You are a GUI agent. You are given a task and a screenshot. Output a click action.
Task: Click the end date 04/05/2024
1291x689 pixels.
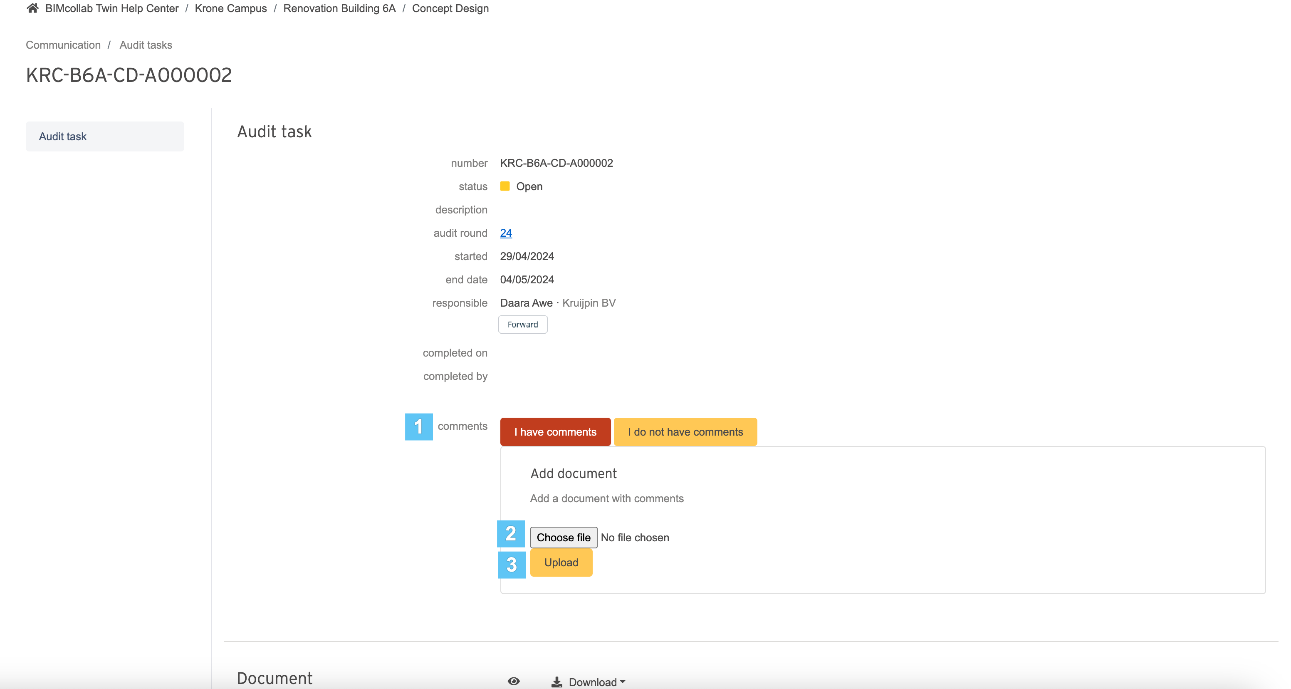coord(527,279)
